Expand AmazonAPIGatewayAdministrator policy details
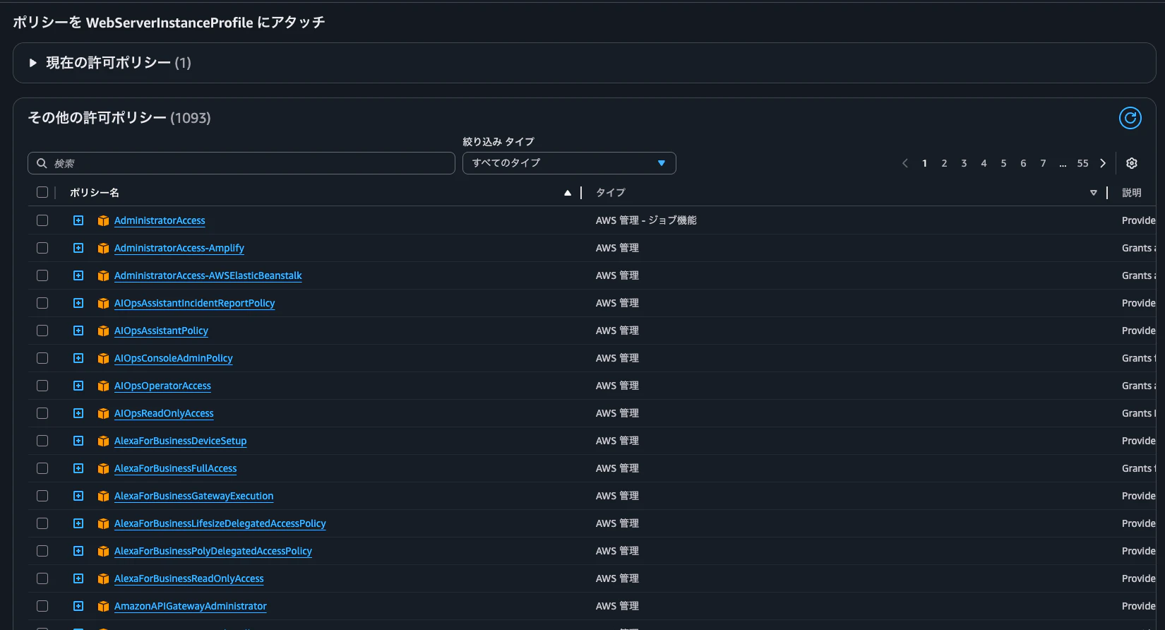The image size is (1165, 630). pyautogui.click(x=78, y=606)
